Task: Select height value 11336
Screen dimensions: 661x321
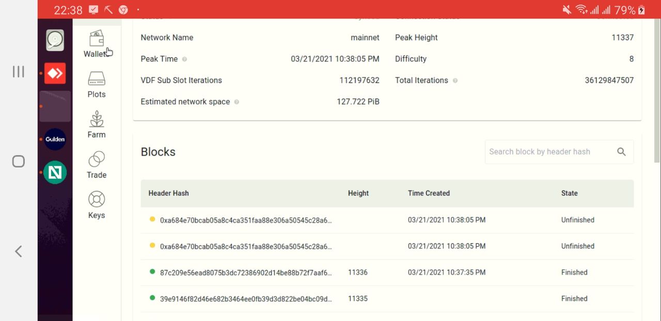Action: (x=357, y=272)
